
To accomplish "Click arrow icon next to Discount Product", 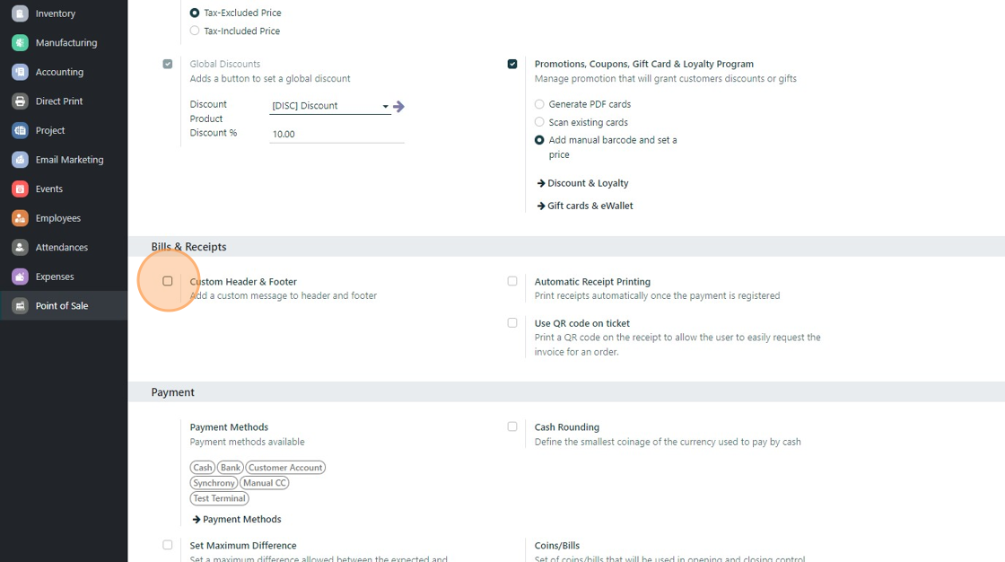I will pos(399,106).
